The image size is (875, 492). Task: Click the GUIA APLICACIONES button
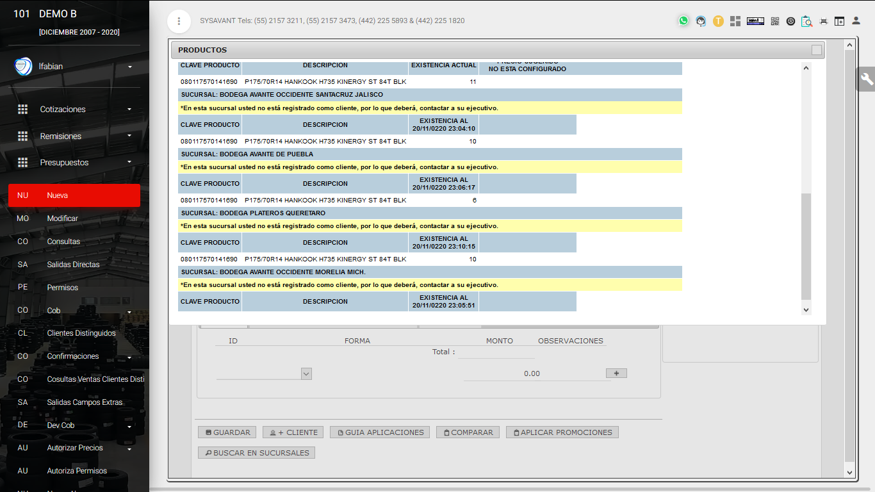(380, 432)
